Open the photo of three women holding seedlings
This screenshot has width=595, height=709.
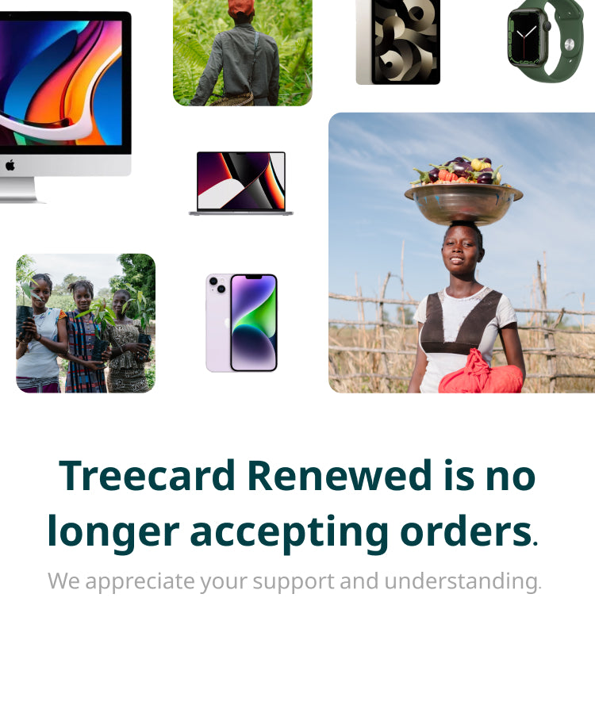tap(86, 323)
